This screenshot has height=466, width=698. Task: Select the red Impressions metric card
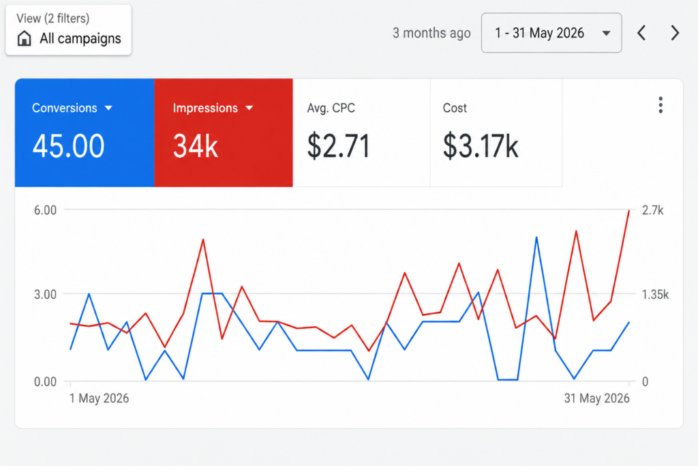(224, 133)
